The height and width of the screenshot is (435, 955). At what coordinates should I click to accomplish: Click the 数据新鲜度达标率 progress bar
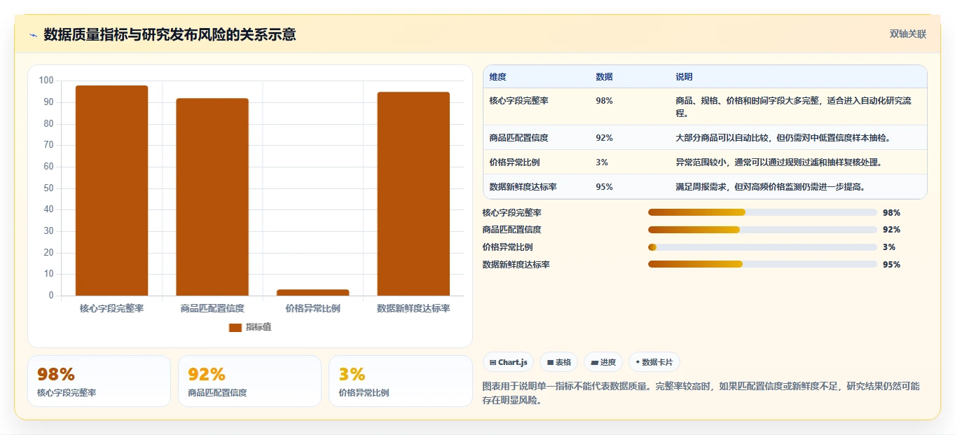762,264
